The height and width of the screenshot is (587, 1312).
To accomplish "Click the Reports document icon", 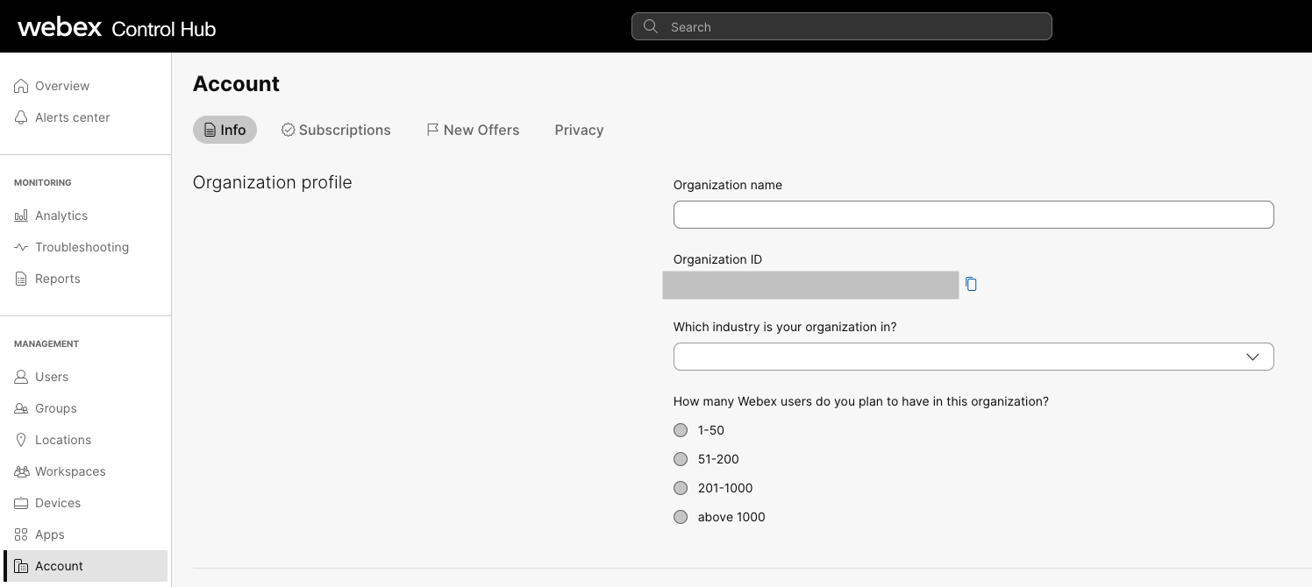I will (20, 279).
